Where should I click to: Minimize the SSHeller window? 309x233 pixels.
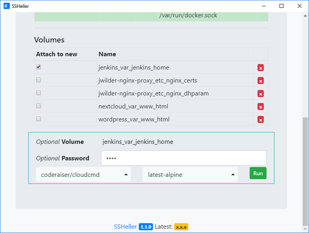pyautogui.click(x=264, y=6)
